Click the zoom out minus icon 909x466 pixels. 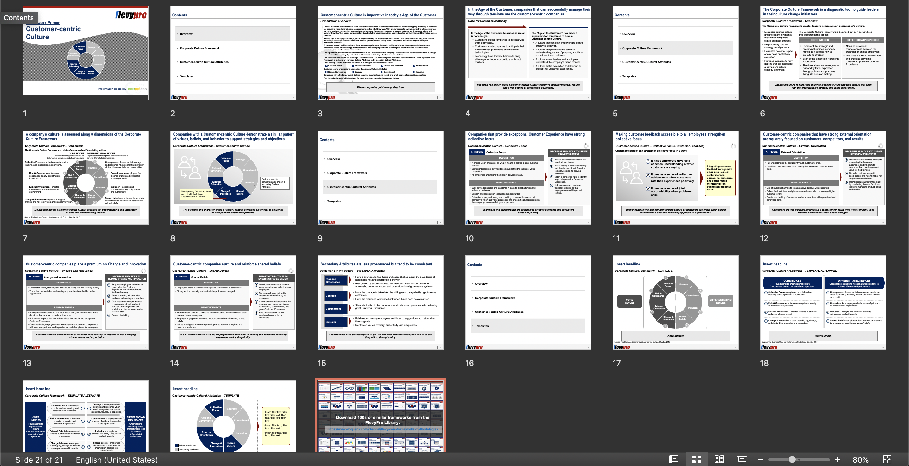point(760,459)
